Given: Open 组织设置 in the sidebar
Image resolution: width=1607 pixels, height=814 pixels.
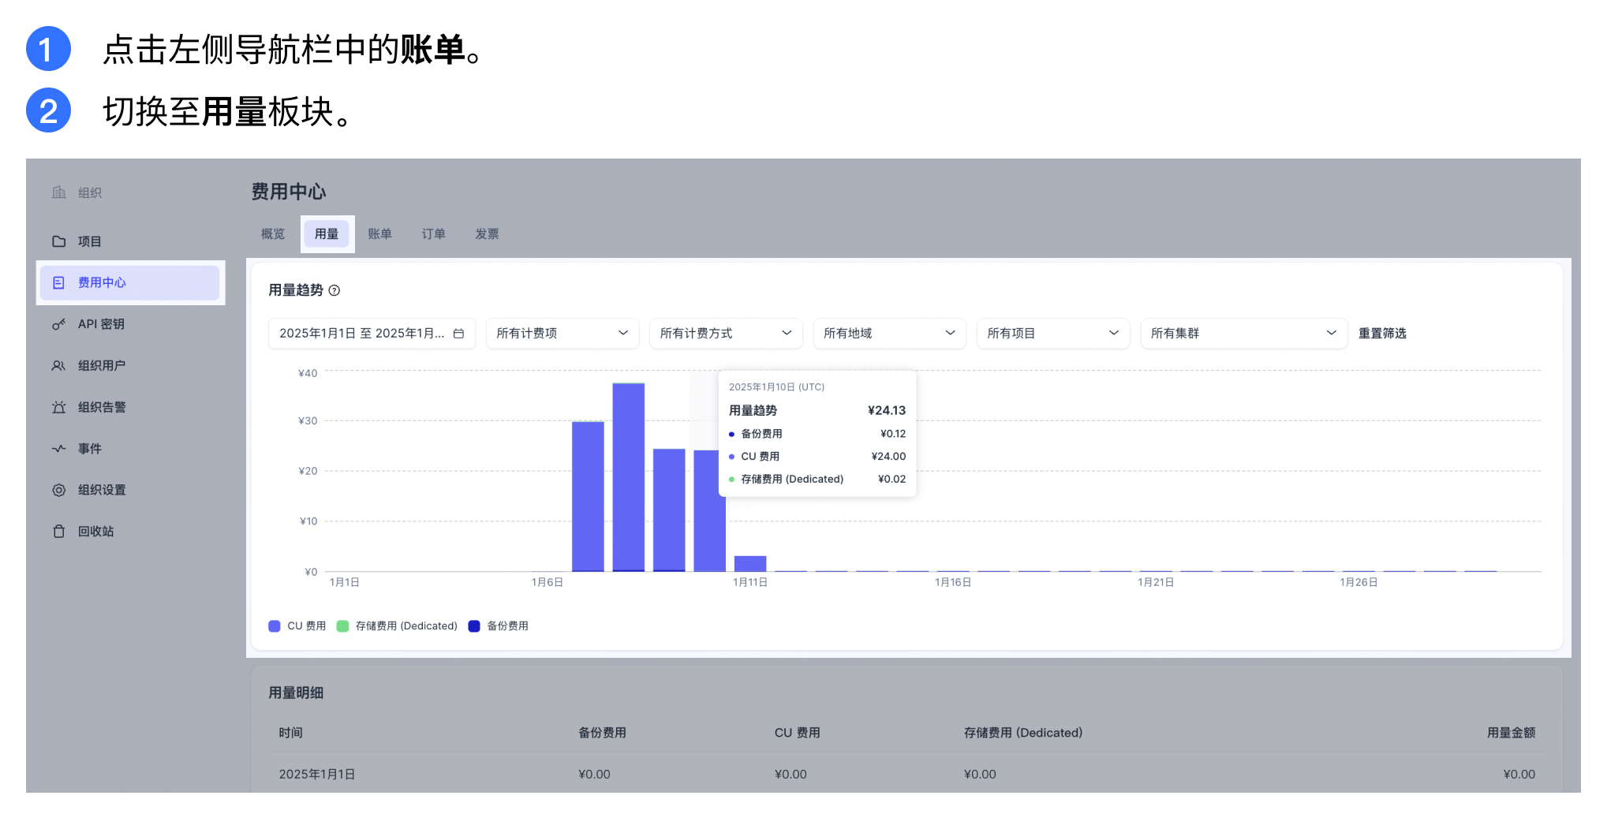Looking at the screenshot, I should [100, 489].
